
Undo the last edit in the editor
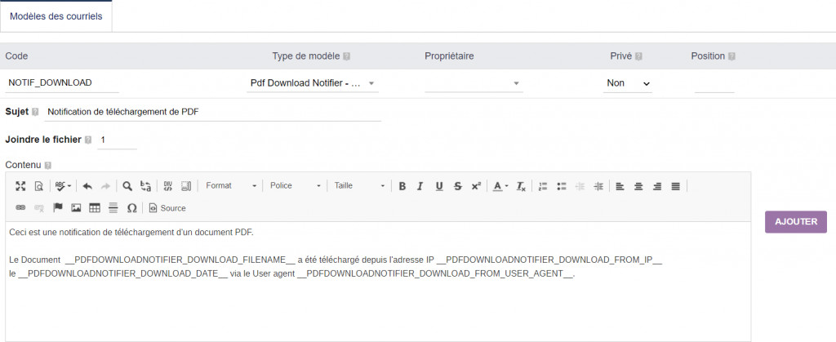click(87, 186)
